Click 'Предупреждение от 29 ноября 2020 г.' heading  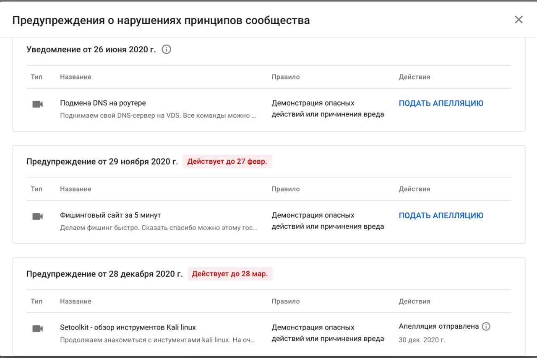pyautogui.click(x=102, y=162)
